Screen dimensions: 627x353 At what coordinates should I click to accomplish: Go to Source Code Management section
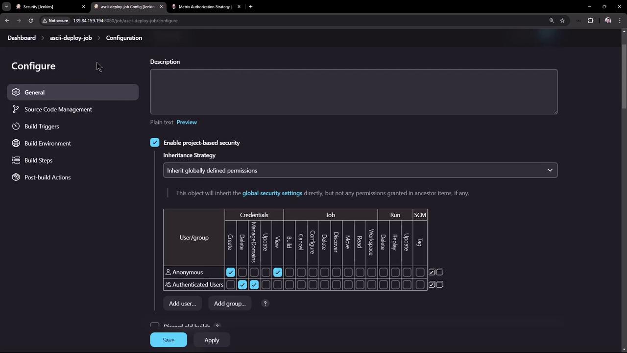coord(73,109)
